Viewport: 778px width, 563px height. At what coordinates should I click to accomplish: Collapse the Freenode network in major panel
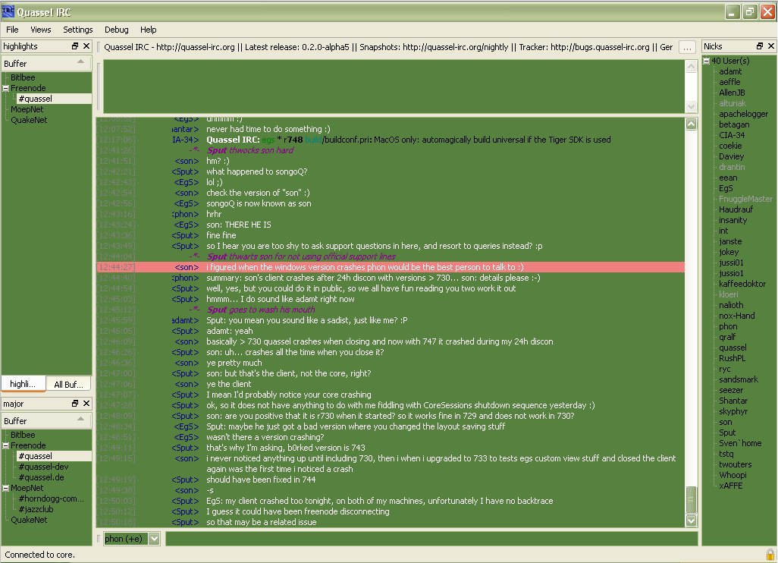[x=6, y=446]
